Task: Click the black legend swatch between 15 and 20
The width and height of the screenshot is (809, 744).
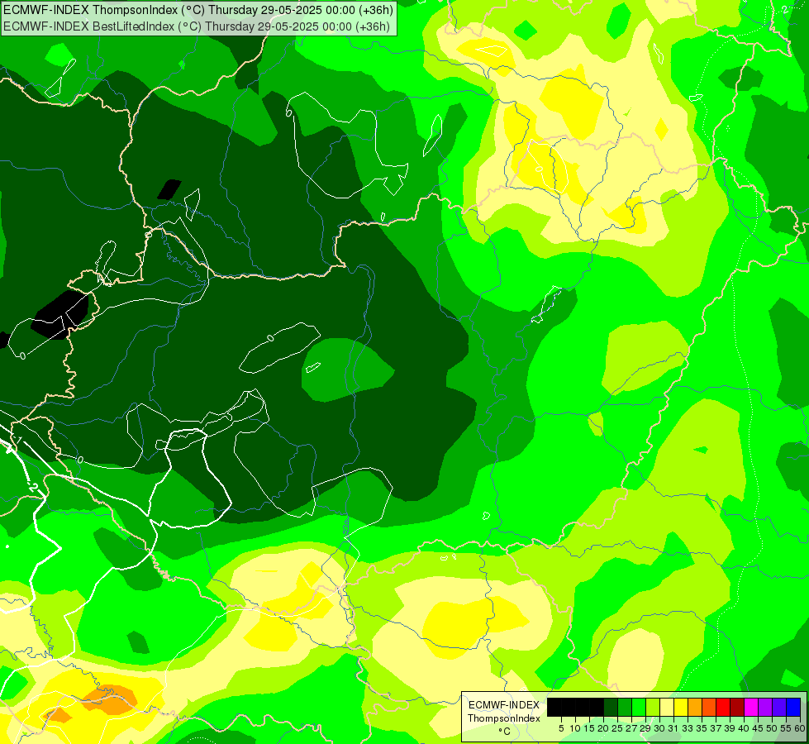Action: (597, 707)
